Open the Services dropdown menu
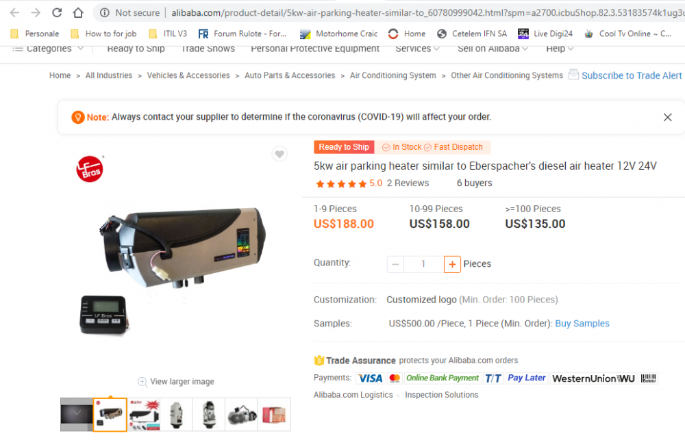 click(417, 49)
